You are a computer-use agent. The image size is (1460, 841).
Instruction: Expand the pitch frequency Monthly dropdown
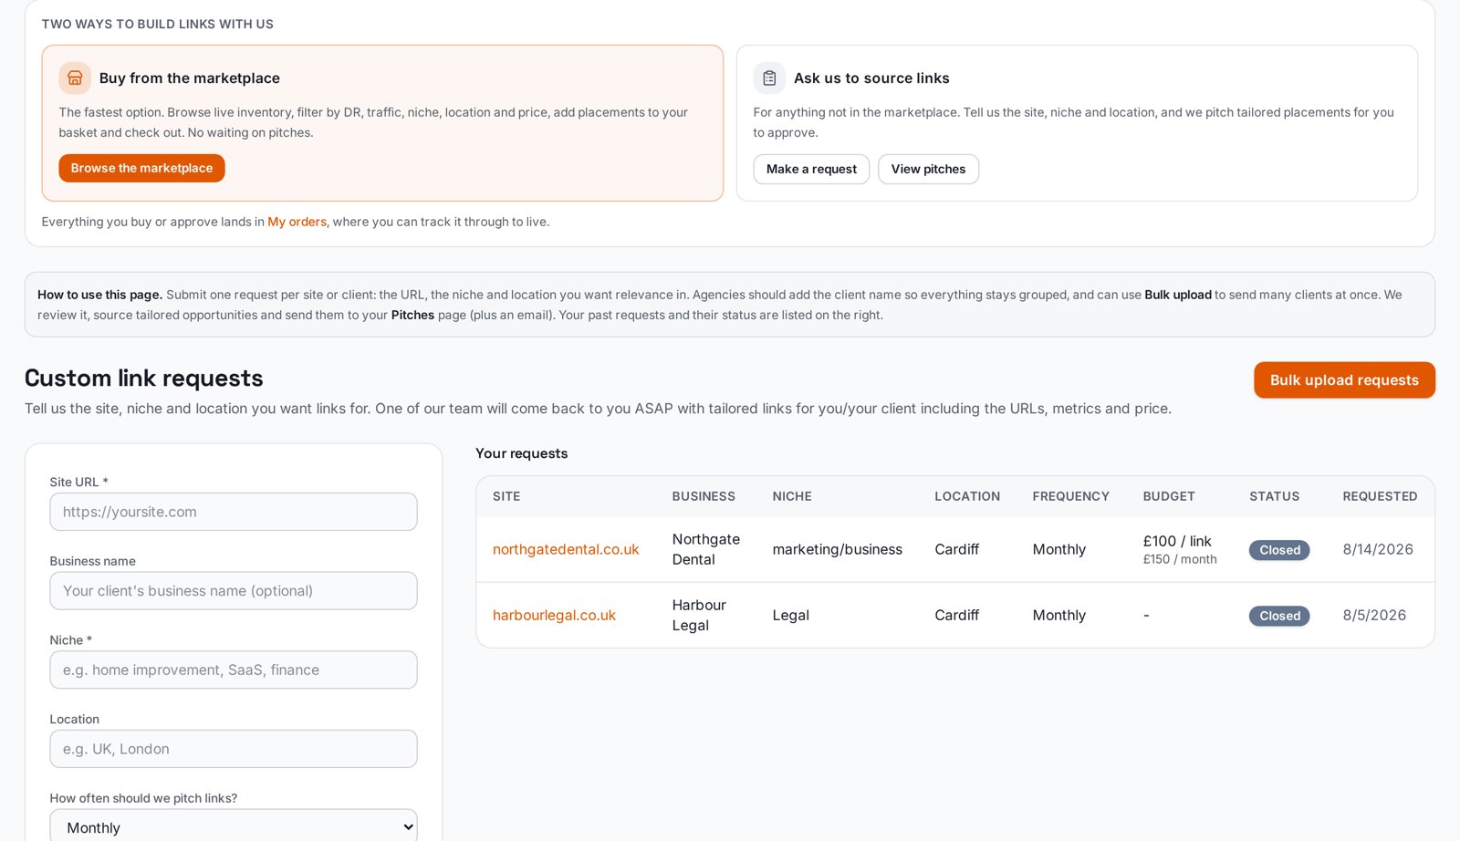tap(234, 826)
